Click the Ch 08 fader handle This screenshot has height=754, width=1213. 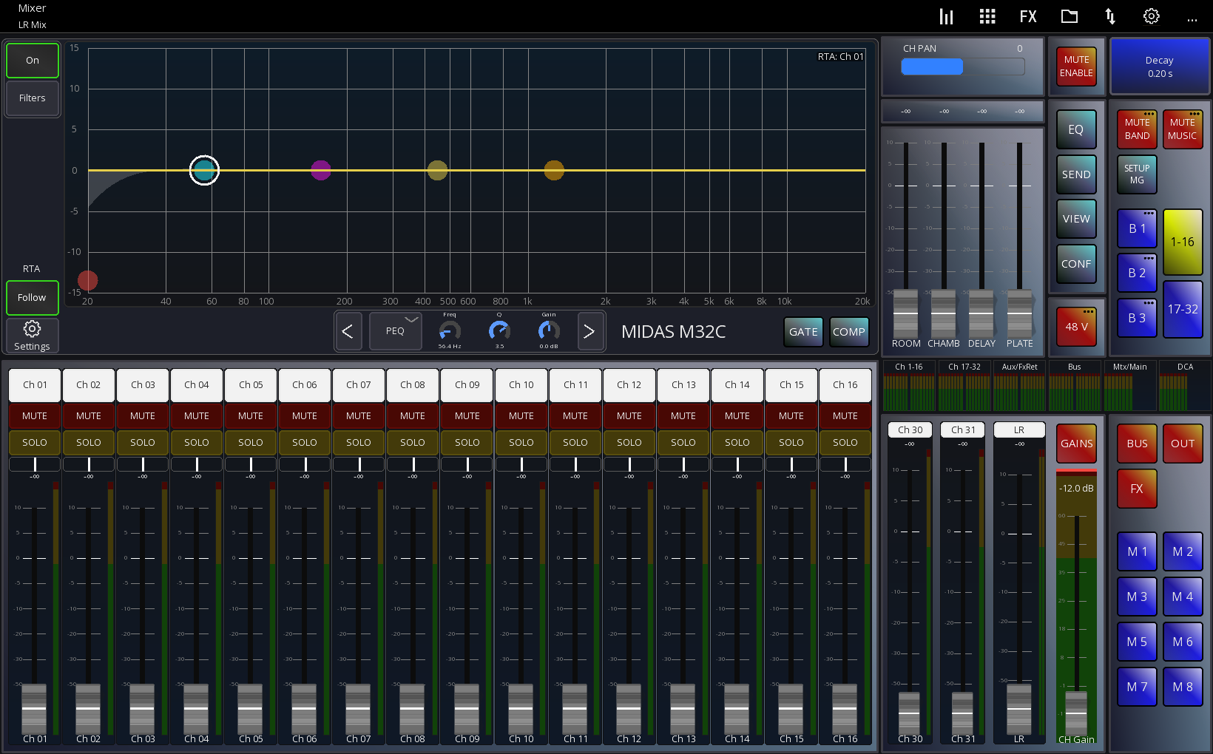point(413,708)
